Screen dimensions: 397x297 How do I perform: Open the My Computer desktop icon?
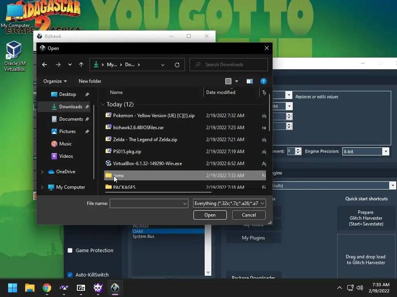(15, 15)
